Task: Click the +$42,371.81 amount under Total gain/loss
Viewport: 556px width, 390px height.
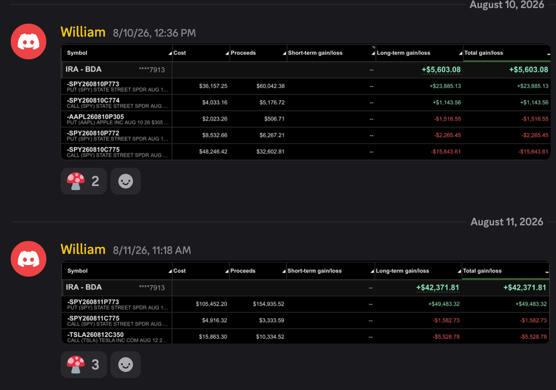Action: coord(525,288)
